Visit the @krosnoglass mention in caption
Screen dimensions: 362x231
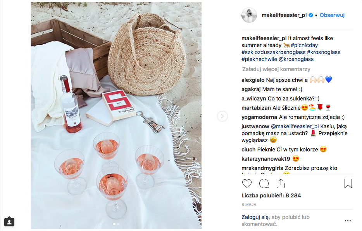296,59
